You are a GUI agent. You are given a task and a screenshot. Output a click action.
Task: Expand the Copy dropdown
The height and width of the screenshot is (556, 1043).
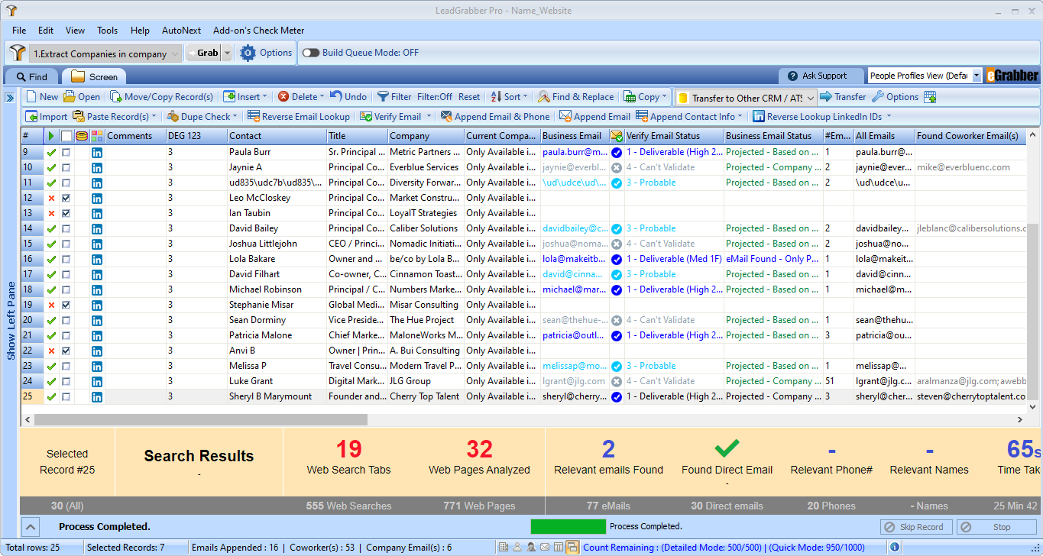664,97
